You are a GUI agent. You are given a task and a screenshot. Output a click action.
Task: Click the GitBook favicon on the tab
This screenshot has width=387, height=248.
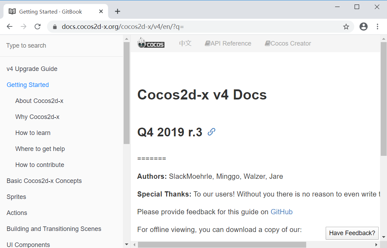click(x=12, y=11)
